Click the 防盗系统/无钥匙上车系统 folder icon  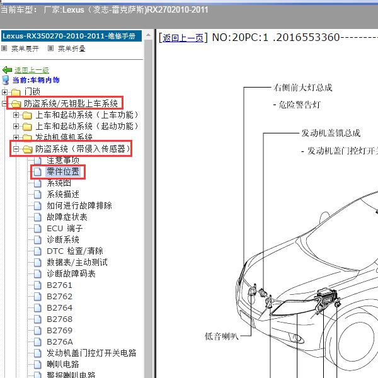[16, 104]
